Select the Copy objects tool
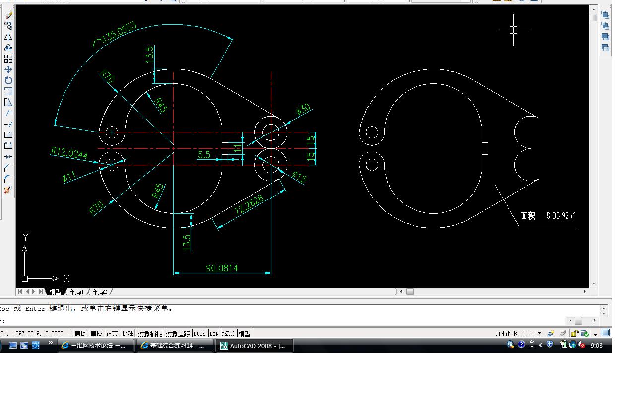This screenshot has height=397, width=635. coord(8,26)
